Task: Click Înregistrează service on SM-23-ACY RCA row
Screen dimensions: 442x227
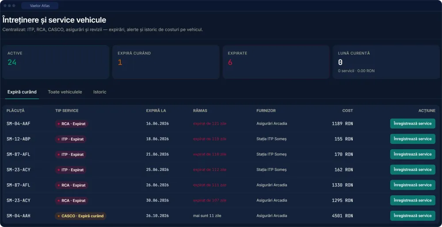Action: (x=413, y=200)
